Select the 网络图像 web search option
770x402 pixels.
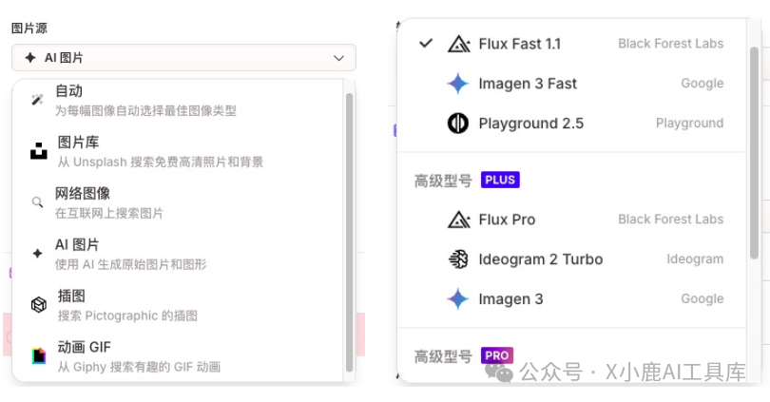178,202
